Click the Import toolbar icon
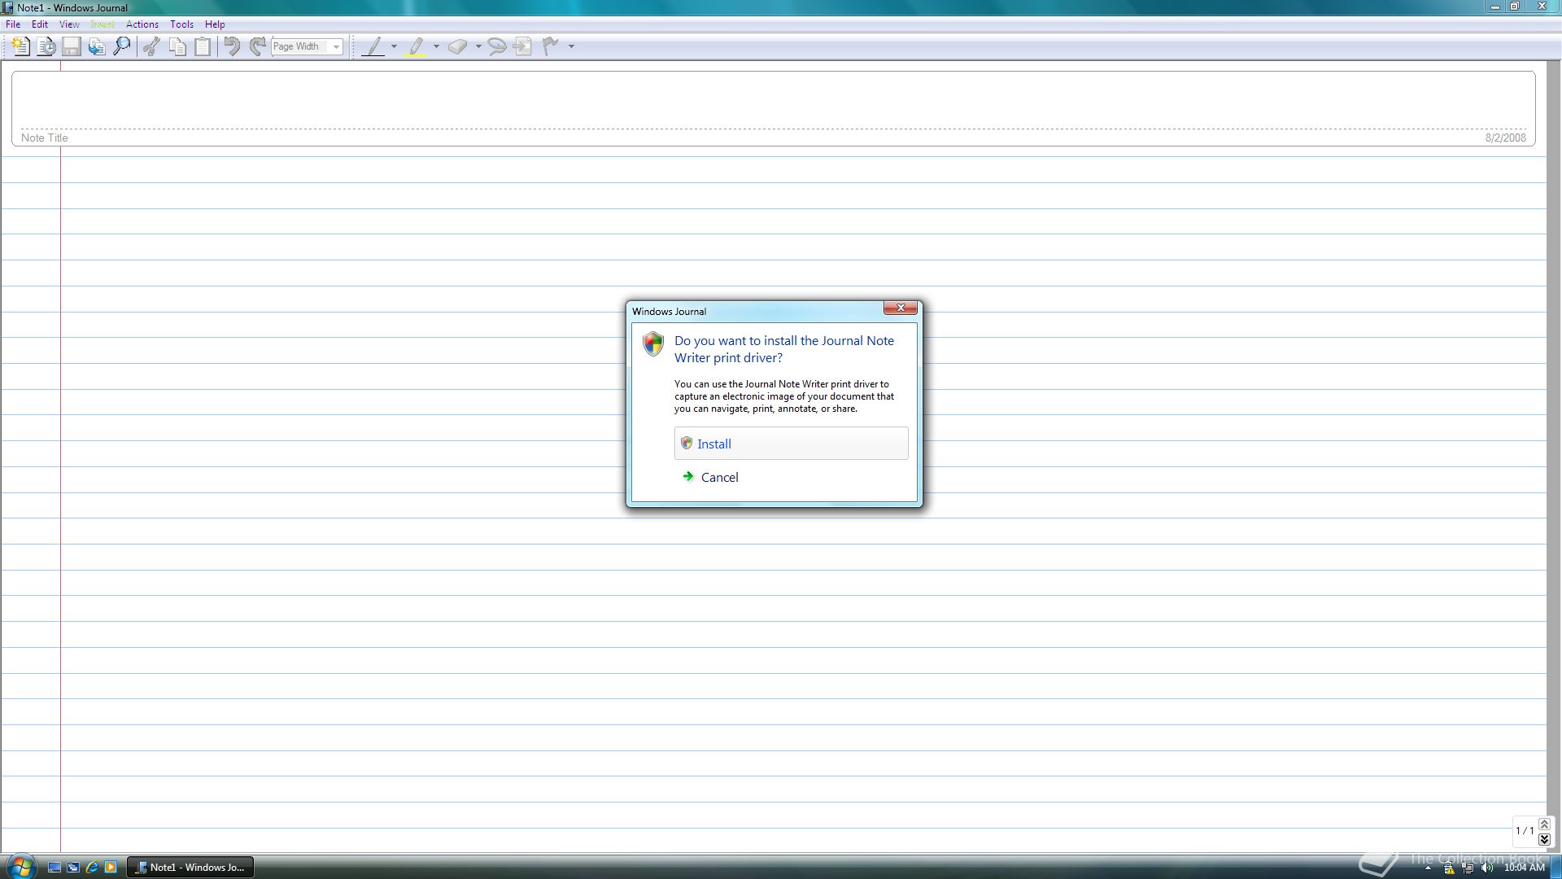 (97, 46)
